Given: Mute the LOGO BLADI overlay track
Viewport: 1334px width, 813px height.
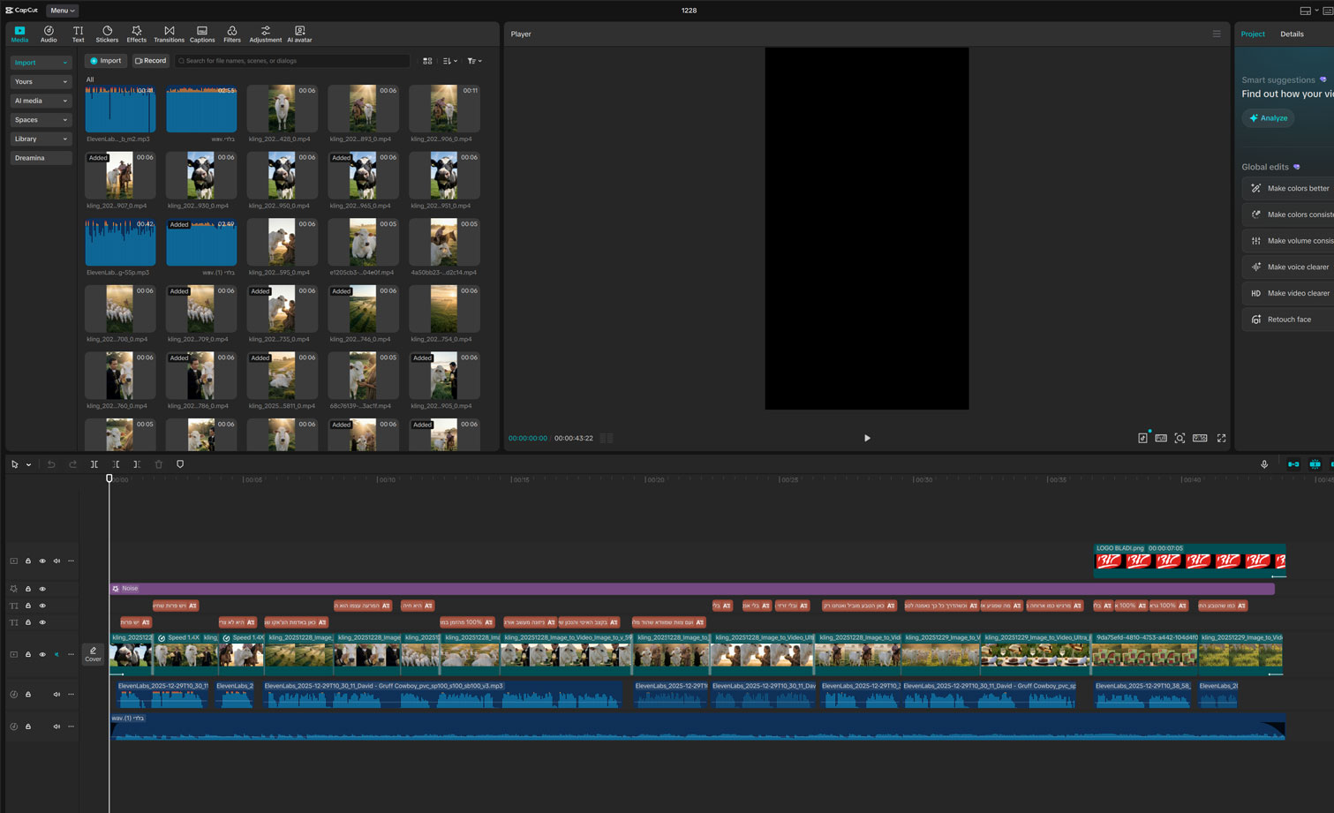Looking at the screenshot, I should coord(57,561).
